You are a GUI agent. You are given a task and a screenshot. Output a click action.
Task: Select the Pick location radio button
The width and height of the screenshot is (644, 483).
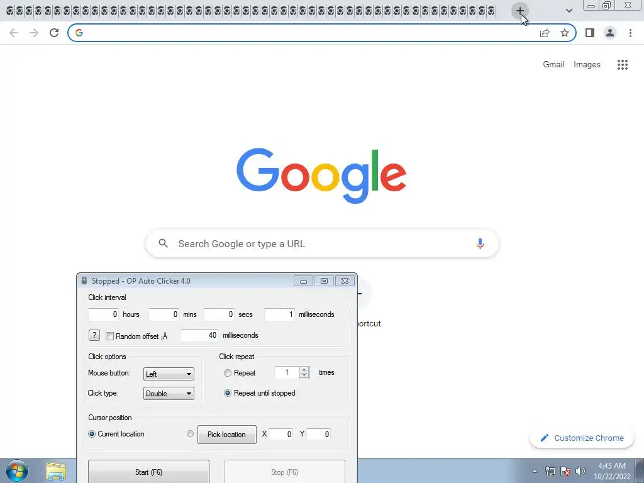point(190,434)
